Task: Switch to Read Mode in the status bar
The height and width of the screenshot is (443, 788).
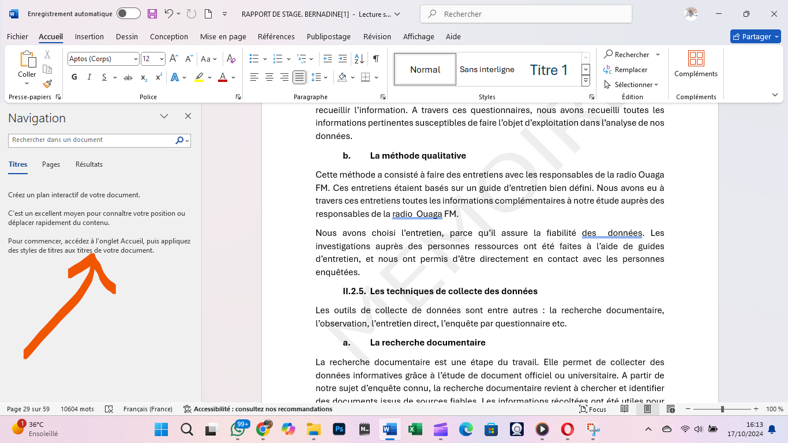Action: [624, 409]
